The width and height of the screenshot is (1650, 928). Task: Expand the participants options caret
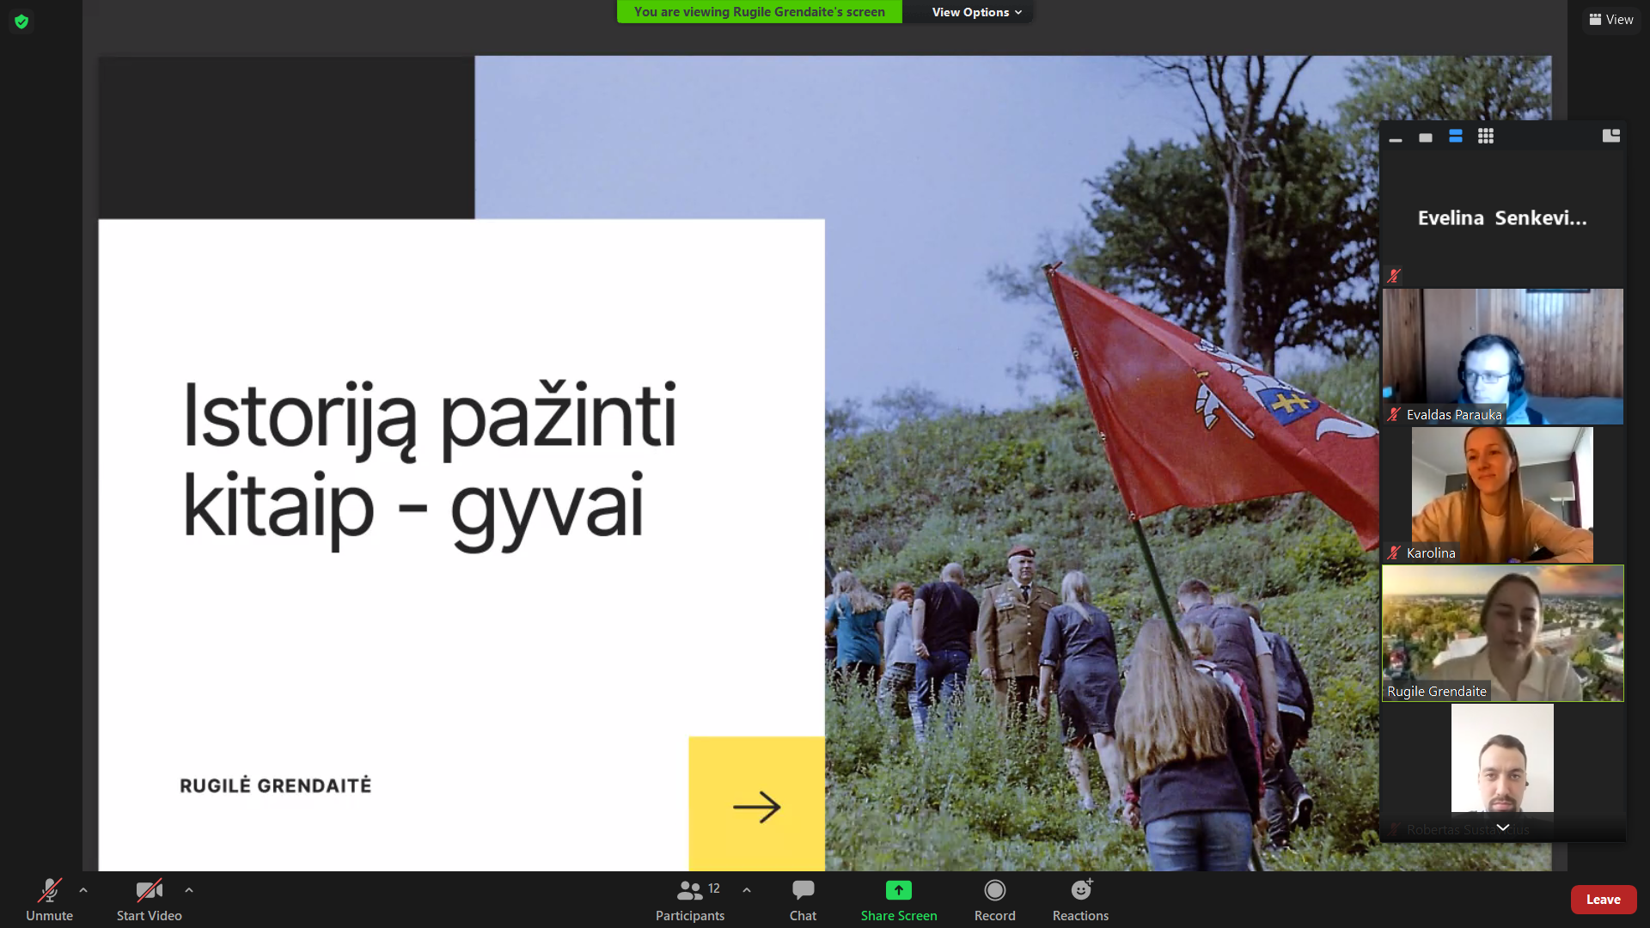[x=747, y=890]
